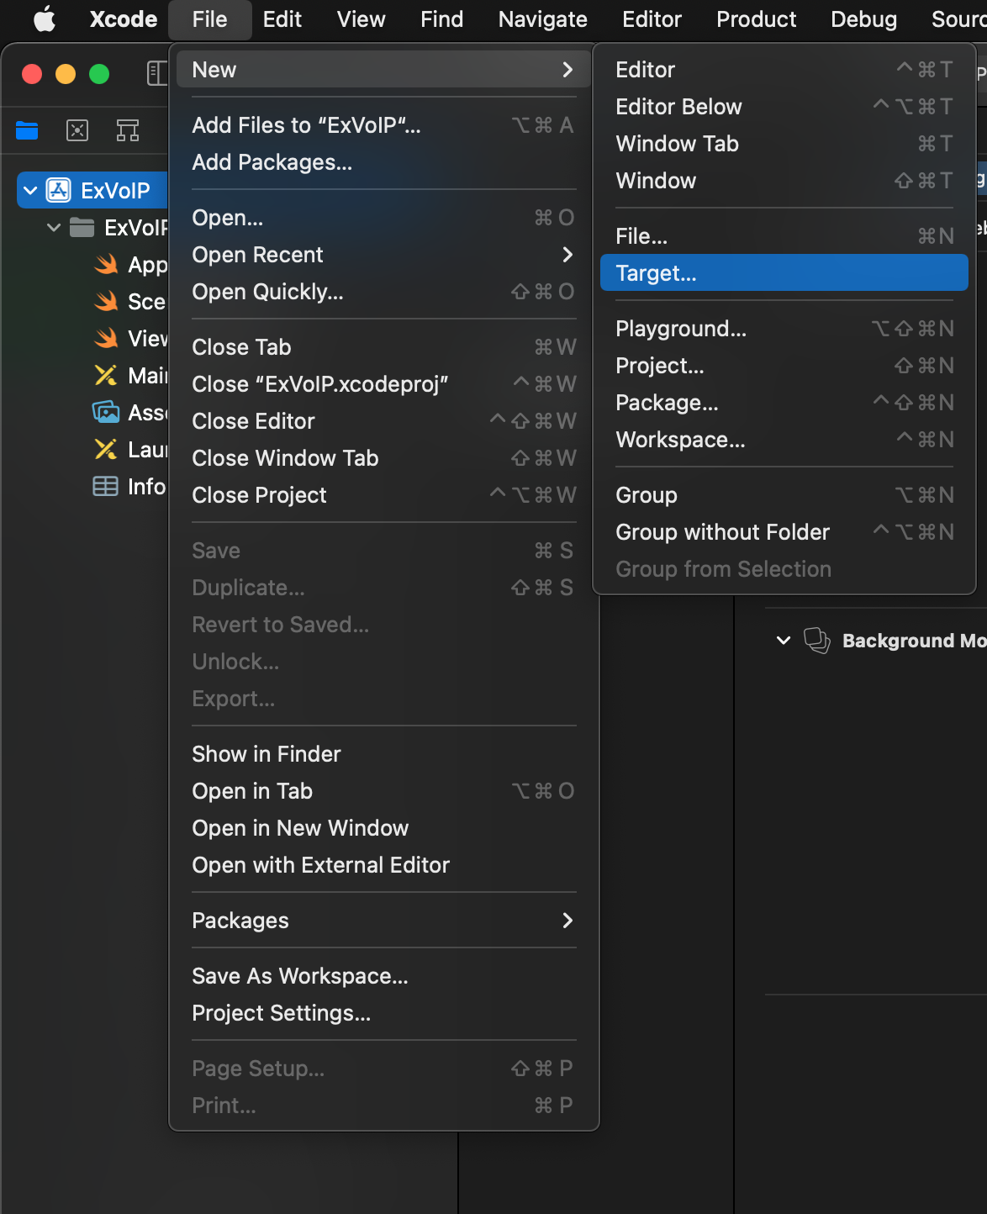Select the App Swift file icon

coord(106,265)
